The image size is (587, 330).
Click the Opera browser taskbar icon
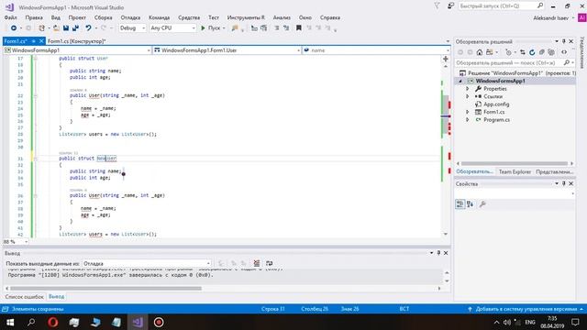click(x=53, y=322)
